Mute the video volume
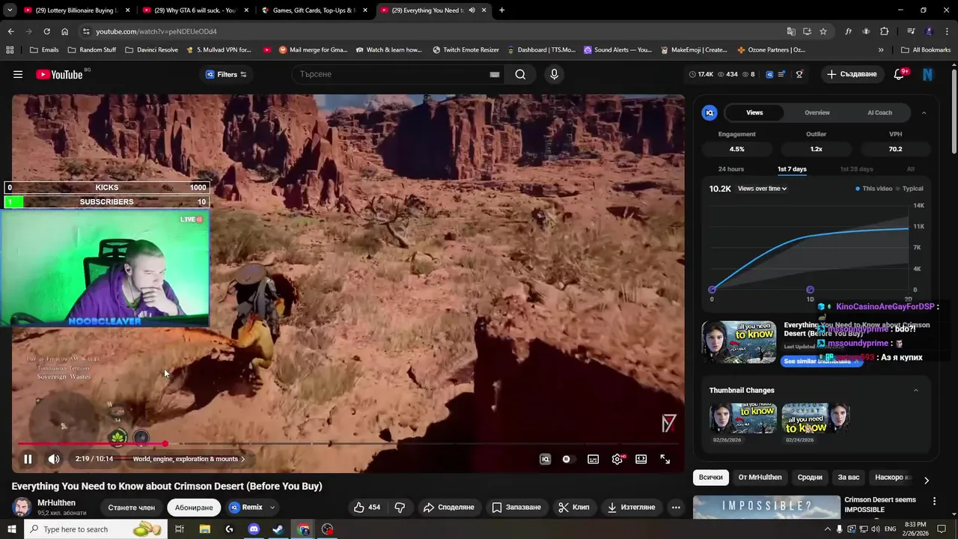 click(x=54, y=459)
